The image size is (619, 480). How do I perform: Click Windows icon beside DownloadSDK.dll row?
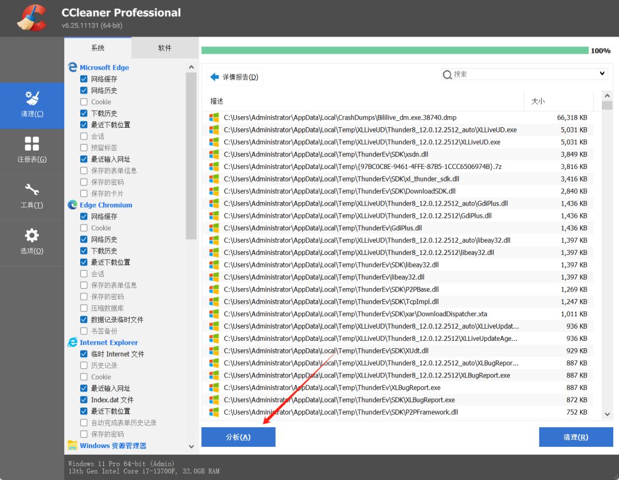click(x=214, y=191)
